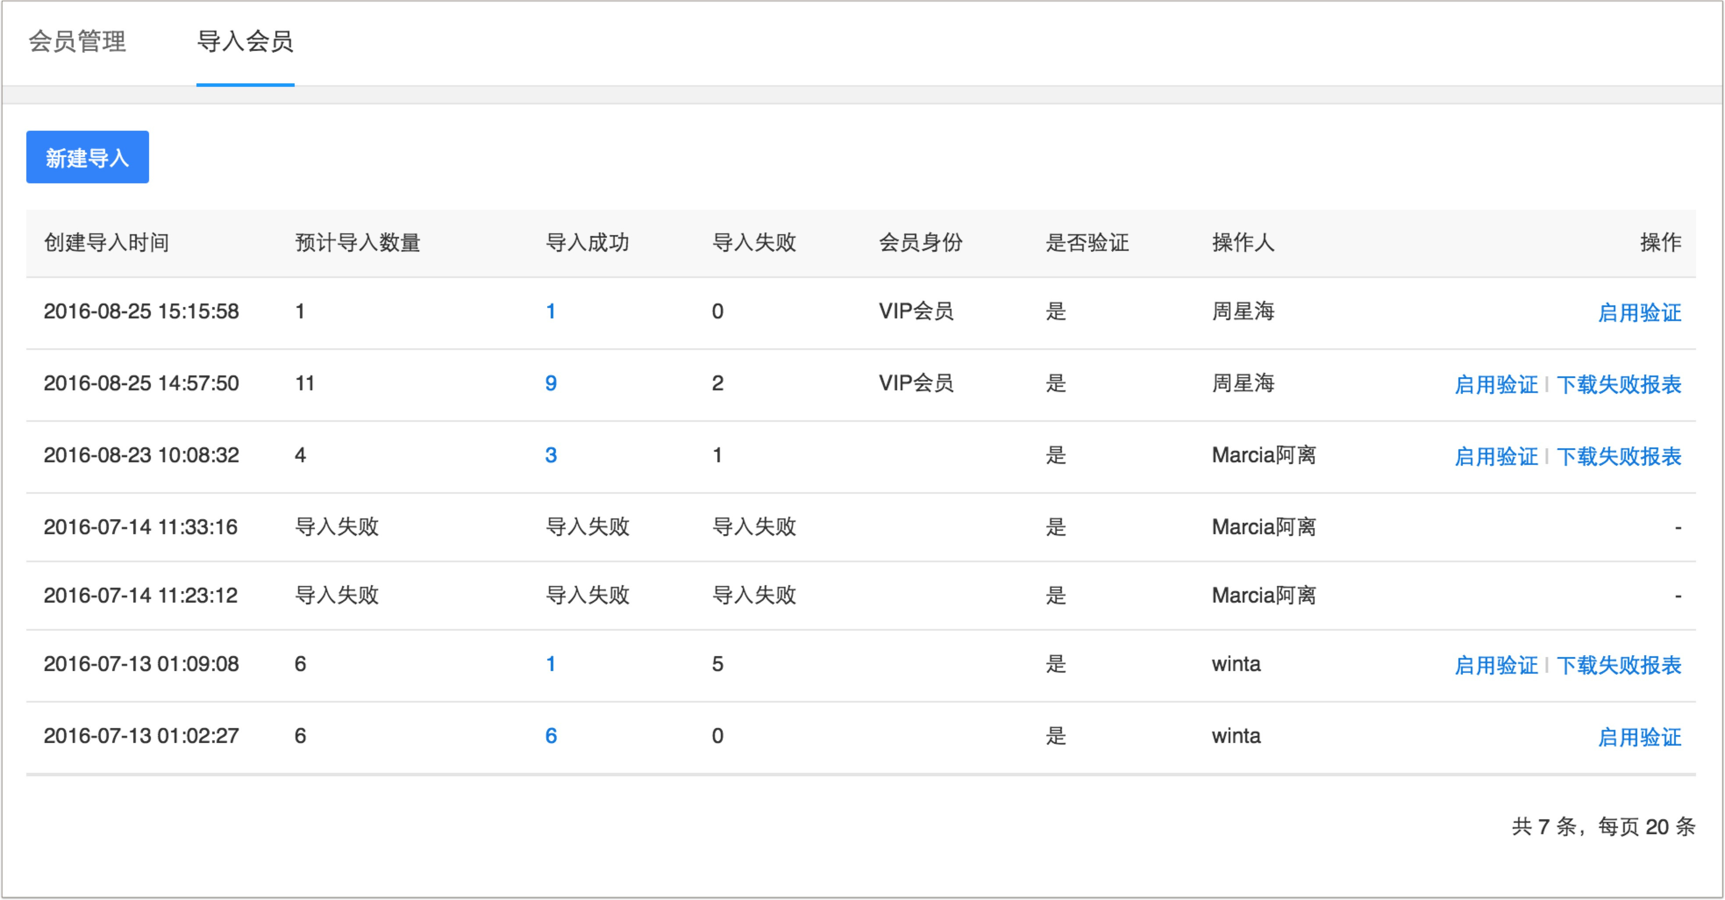Switch to the 会员管理 tab
Image resolution: width=1725 pixels, height=900 pixels.
tap(77, 42)
